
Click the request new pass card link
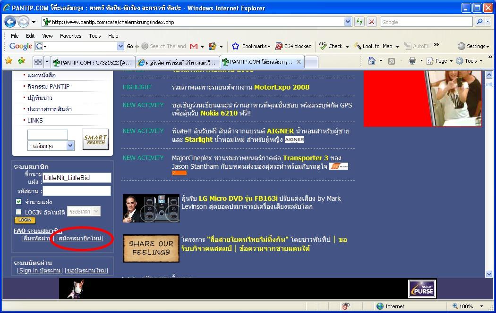point(86,271)
